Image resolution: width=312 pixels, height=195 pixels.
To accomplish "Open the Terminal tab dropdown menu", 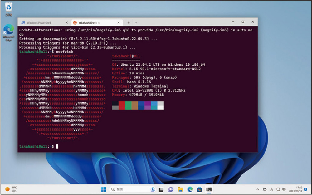I will click(136, 22).
